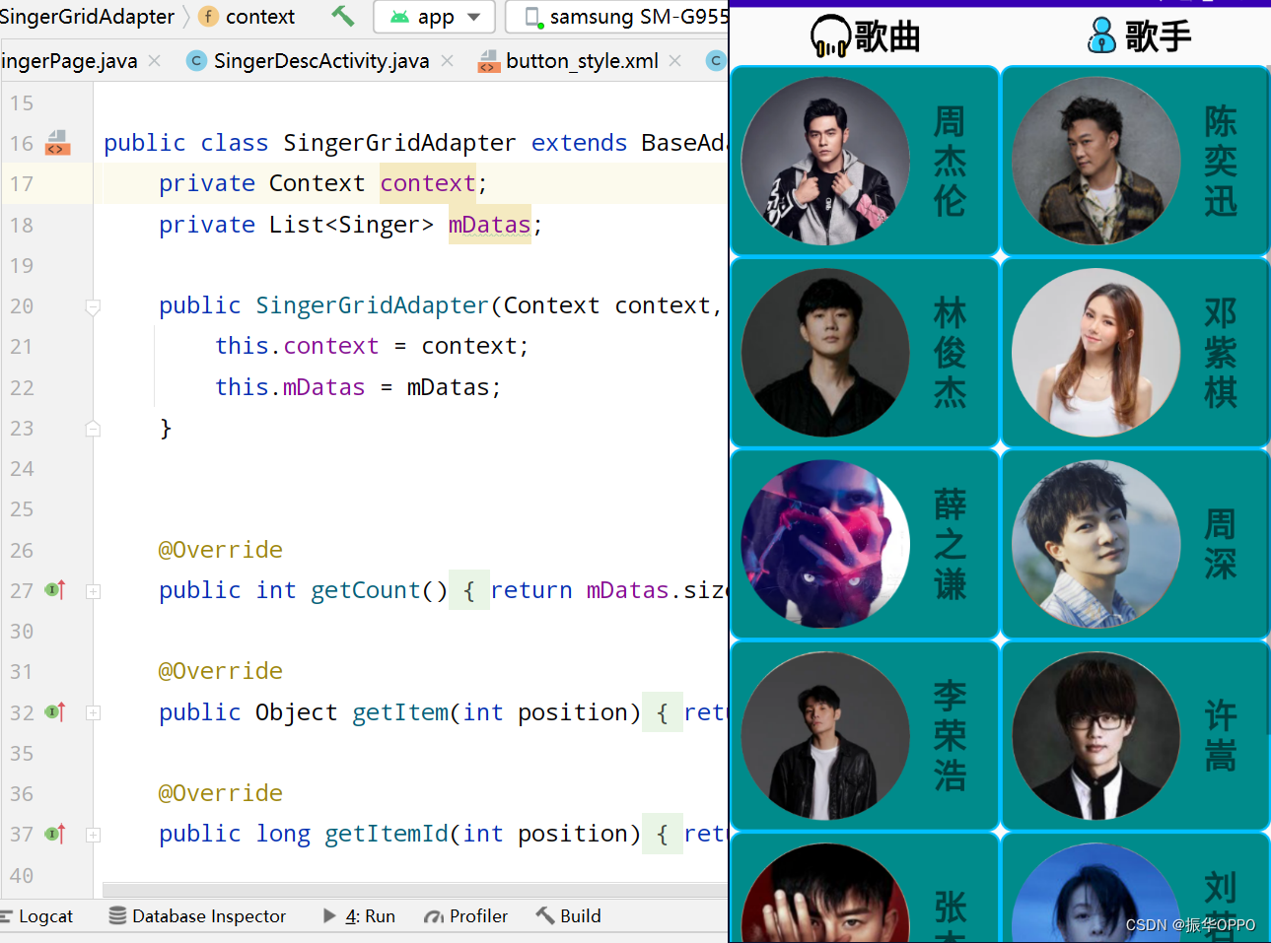Tap the 许嵩 singer card photo

tap(1096, 735)
